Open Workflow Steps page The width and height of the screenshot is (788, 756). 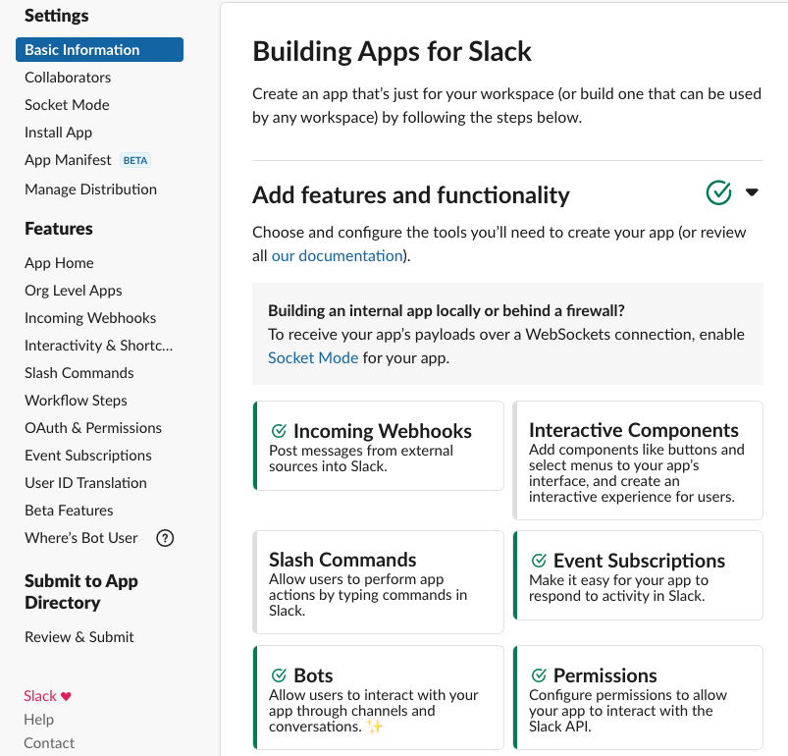pos(76,401)
